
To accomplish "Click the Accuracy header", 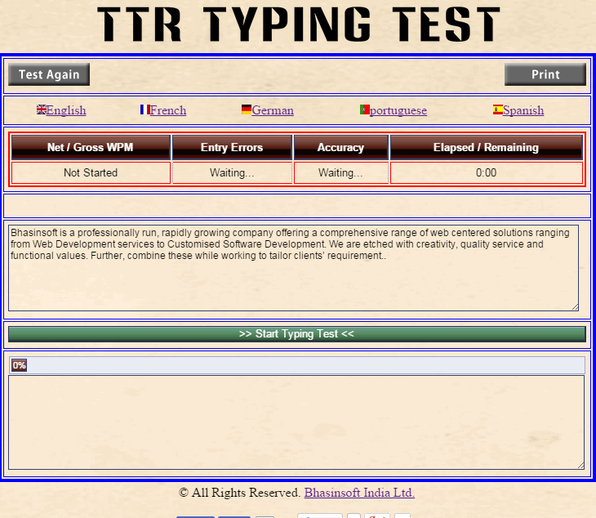I will [341, 148].
